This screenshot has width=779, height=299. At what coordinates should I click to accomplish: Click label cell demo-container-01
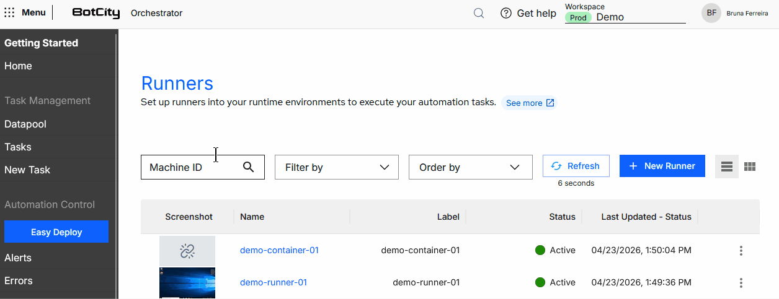(421, 251)
